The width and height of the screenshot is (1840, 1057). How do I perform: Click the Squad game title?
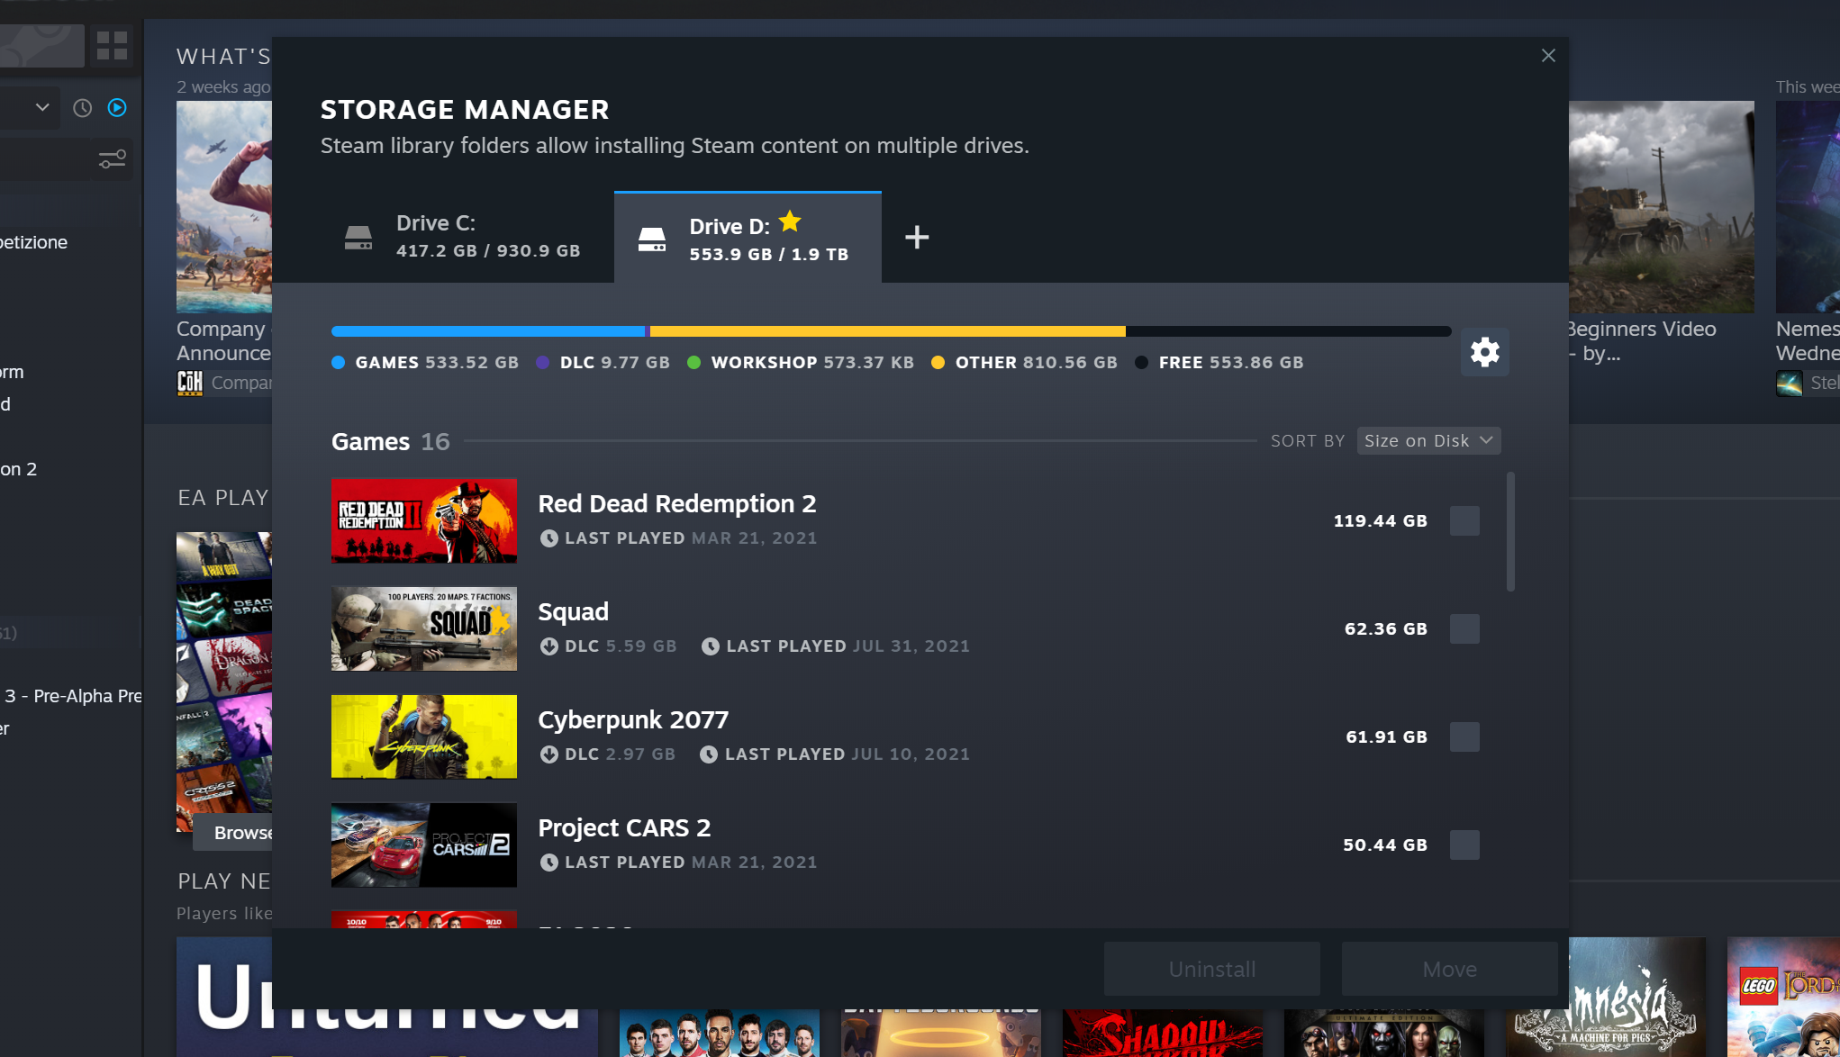[574, 612]
